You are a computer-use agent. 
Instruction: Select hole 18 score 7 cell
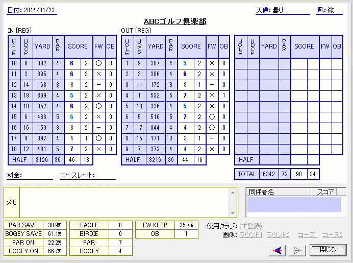tap(72, 149)
